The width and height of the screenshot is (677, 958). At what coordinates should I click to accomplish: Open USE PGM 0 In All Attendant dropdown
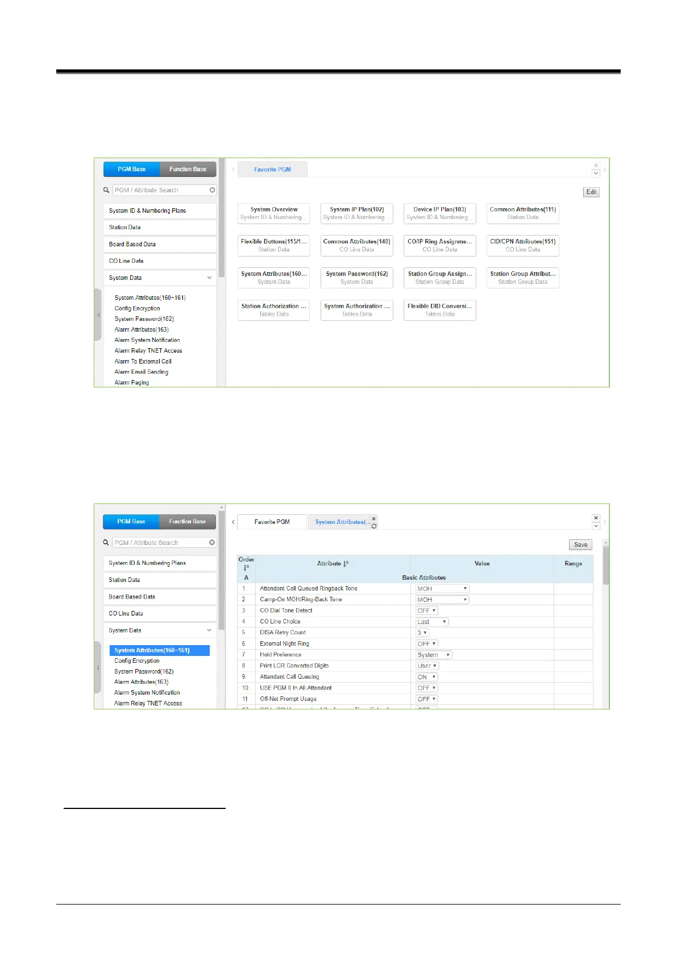click(x=427, y=688)
